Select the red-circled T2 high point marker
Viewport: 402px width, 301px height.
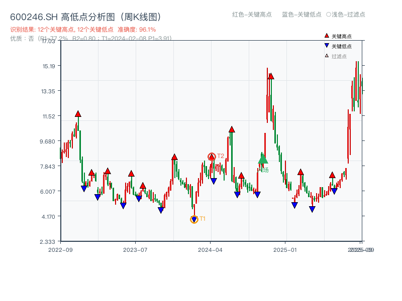click(x=212, y=156)
